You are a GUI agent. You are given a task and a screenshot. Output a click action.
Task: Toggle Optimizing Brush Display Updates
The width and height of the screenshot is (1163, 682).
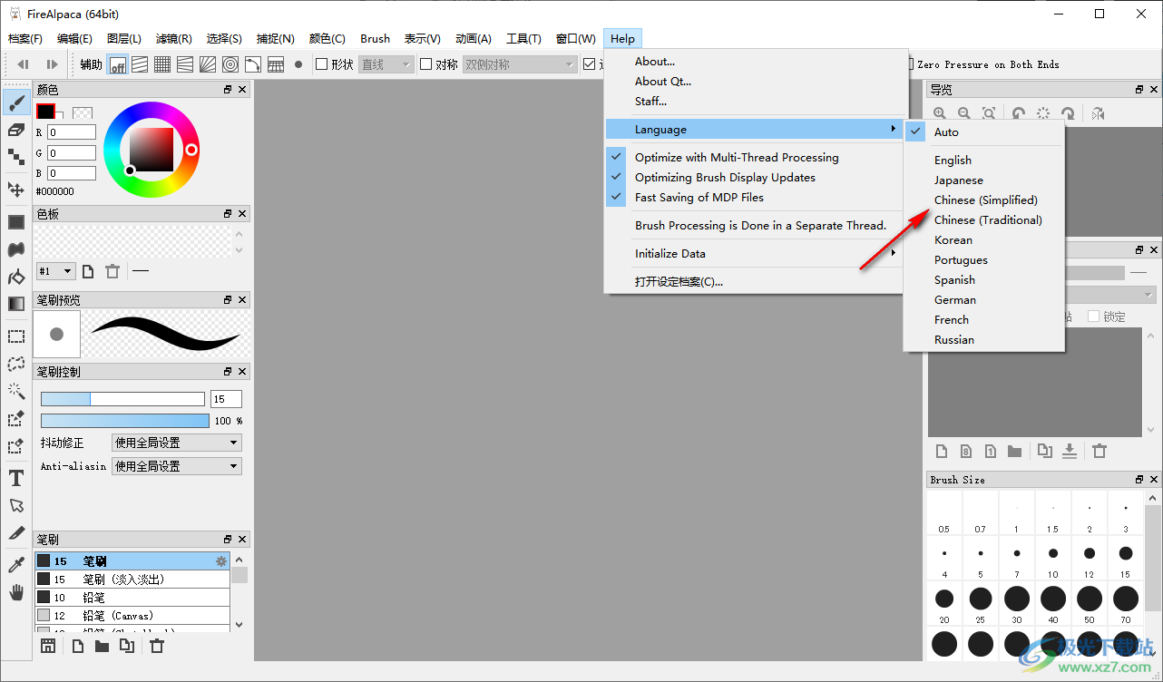tap(753, 177)
